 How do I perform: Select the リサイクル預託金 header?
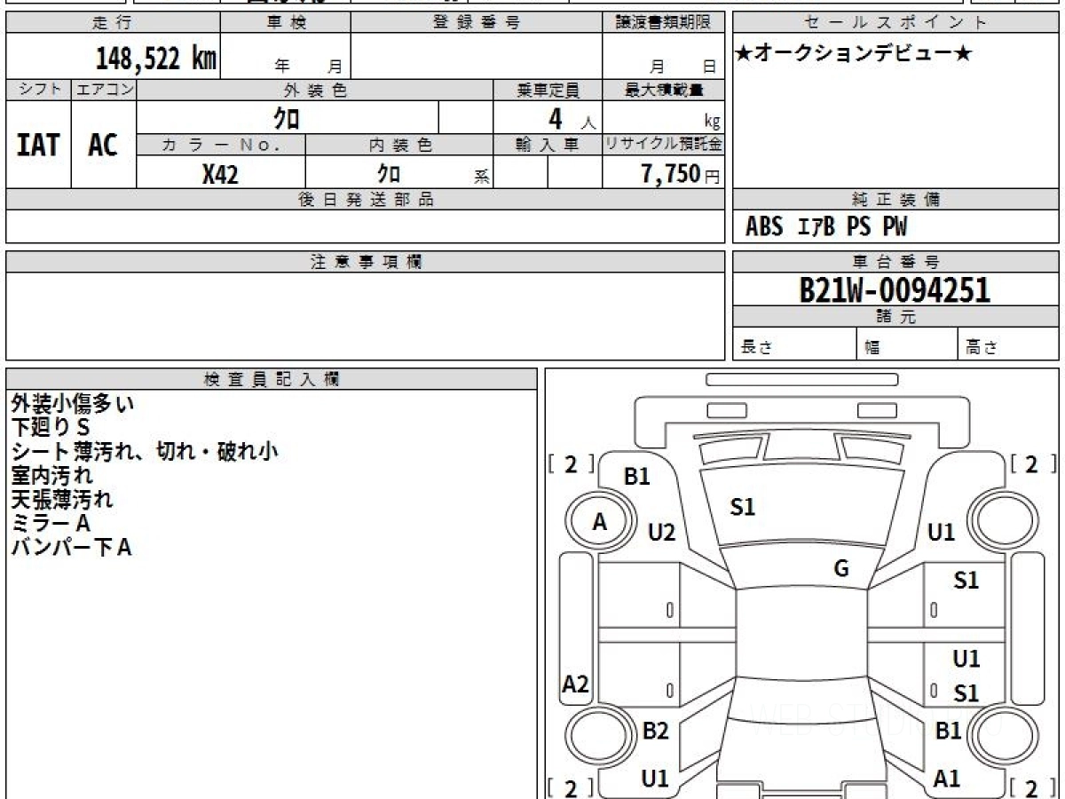point(663,145)
